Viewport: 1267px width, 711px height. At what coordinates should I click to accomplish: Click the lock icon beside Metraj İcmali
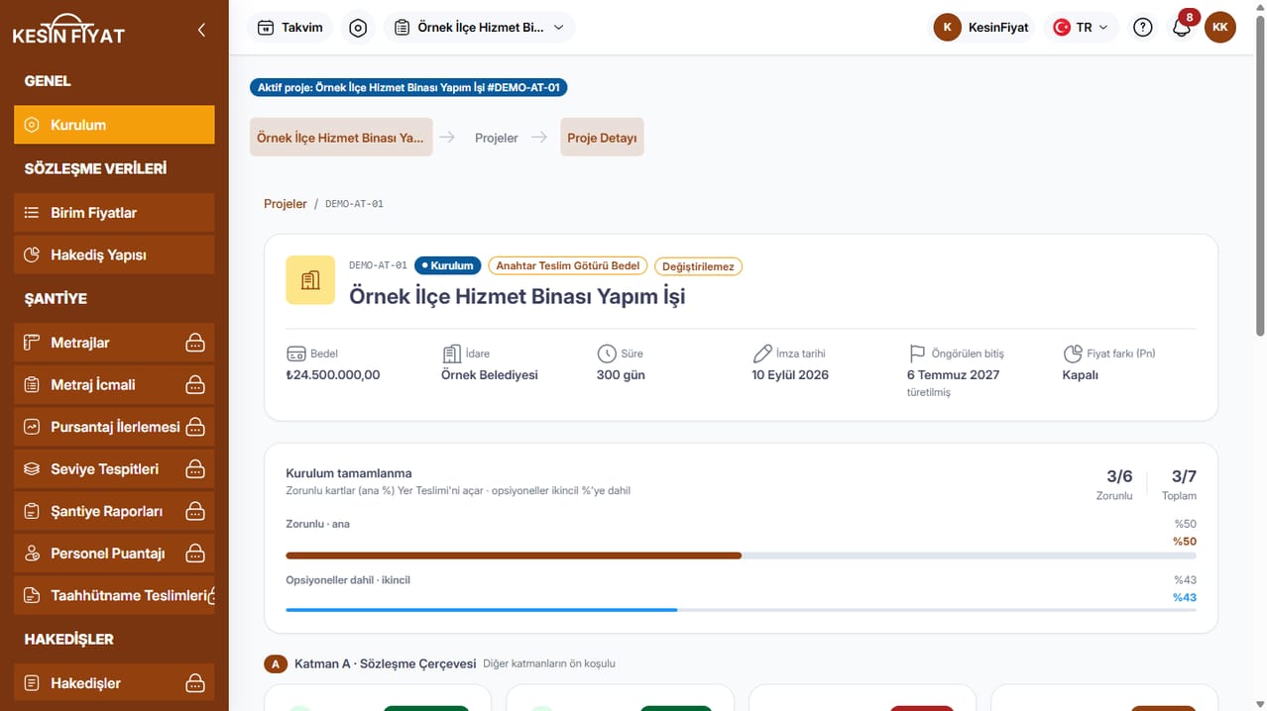click(195, 384)
